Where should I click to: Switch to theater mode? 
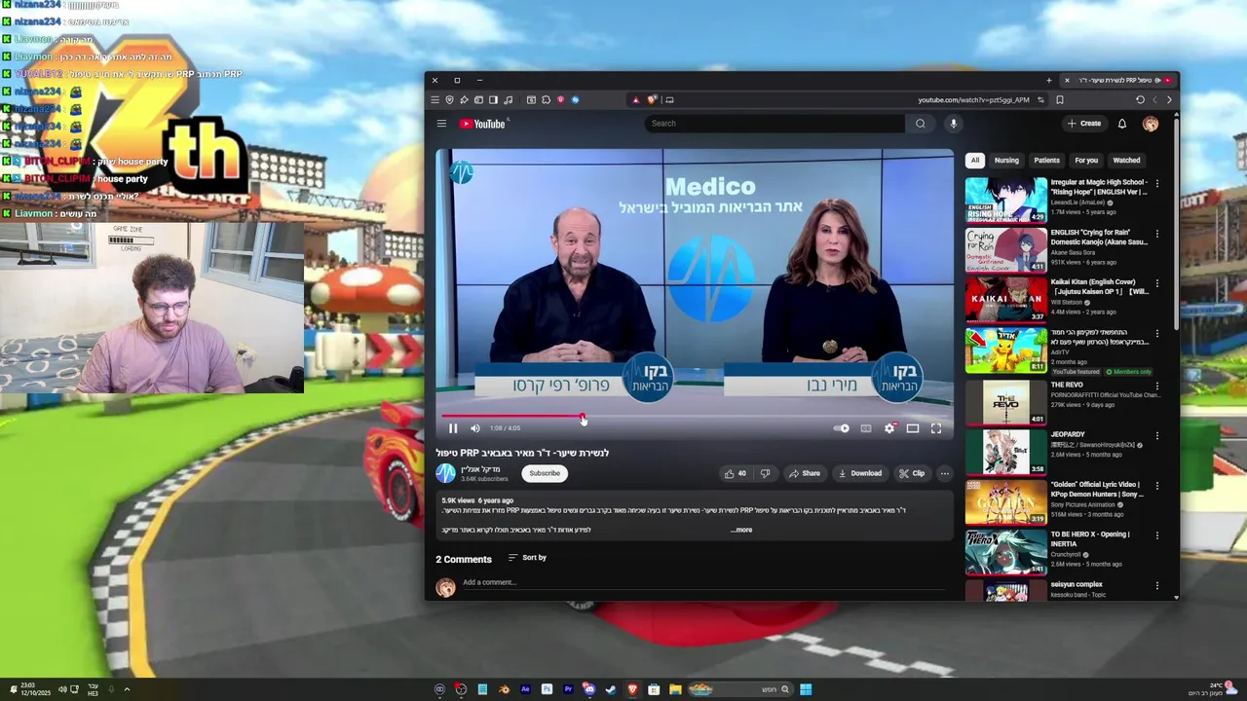(913, 428)
